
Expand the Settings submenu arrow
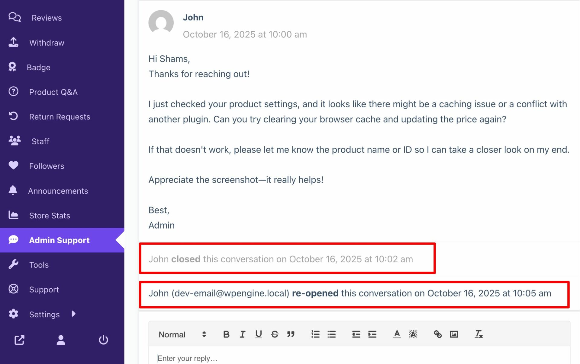pyautogui.click(x=73, y=314)
